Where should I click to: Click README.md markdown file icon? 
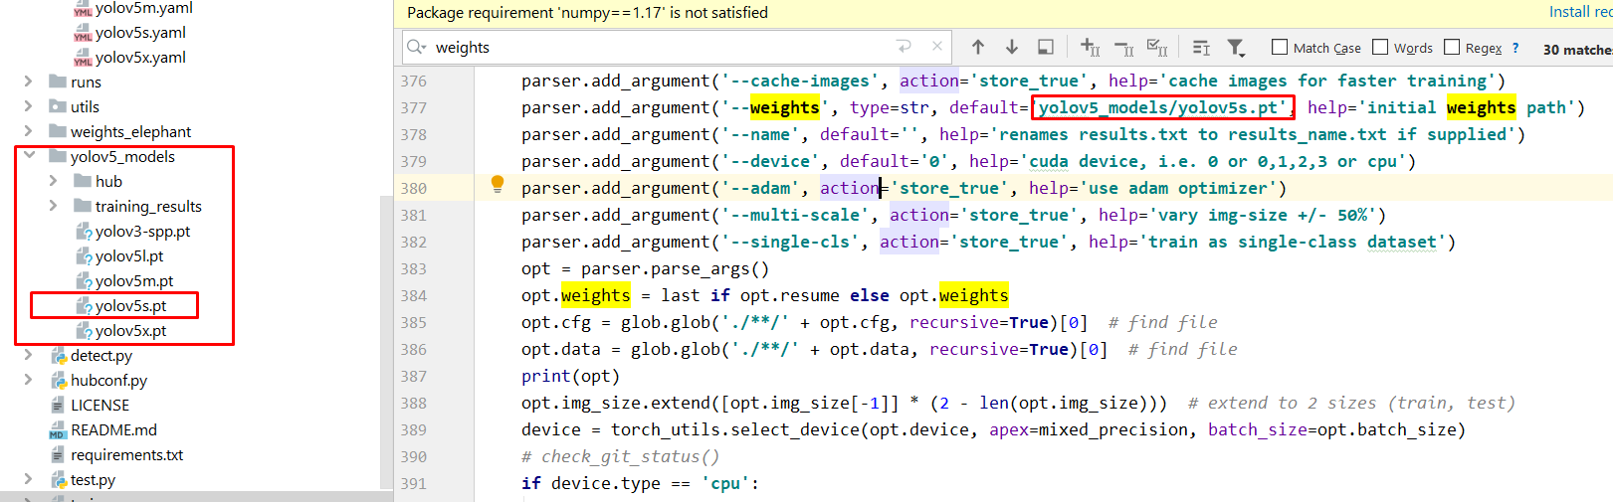(x=58, y=430)
